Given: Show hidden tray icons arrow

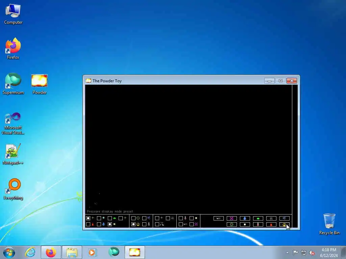Looking at the screenshot, I should tap(287, 253).
